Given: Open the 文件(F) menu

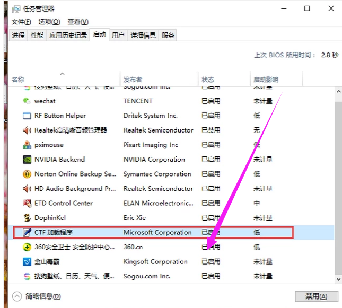Looking at the screenshot, I should (22, 22).
